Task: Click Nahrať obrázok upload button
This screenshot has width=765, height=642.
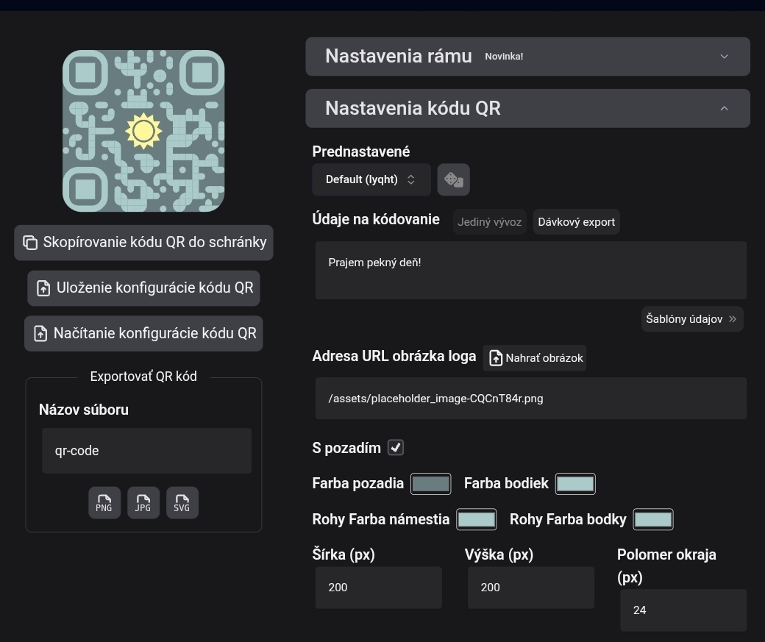Action: (x=534, y=358)
